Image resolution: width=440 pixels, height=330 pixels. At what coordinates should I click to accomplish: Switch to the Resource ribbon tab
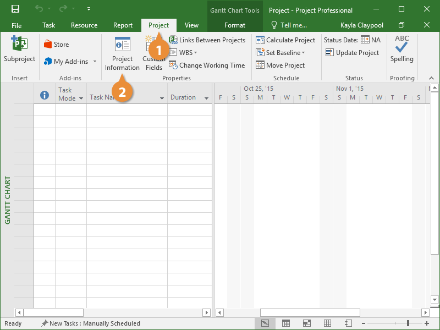84,25
